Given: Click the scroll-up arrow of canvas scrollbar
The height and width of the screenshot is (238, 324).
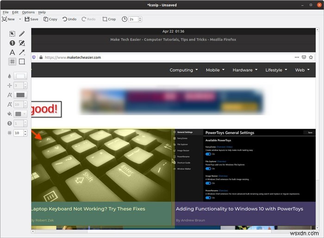Looking at the screenshot, I should (318, 30).
